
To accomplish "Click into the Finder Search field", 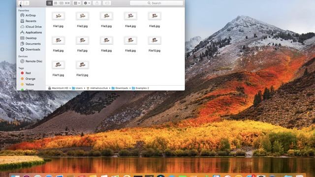I will pyautogui.click(x=157, y=3).
